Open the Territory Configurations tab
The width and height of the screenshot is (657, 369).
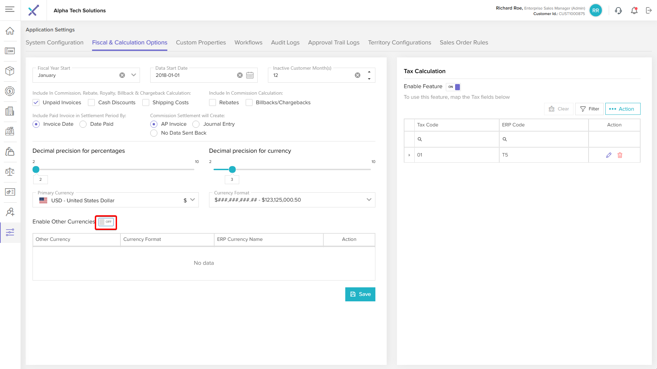[x=399, y=42]
